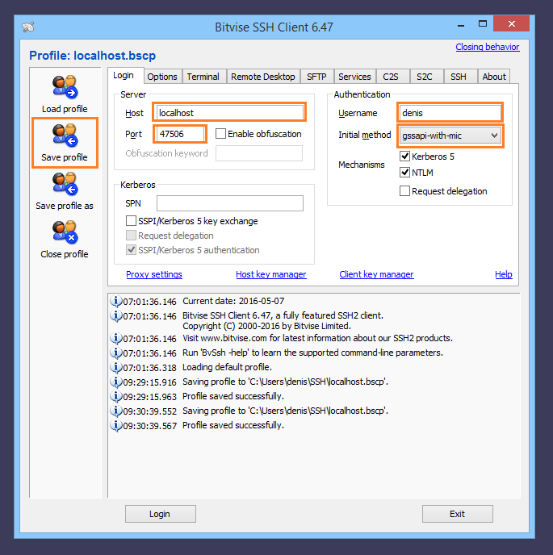Screen dimensions: 553x555
Task: Select the SFTP tab
Action: (316, 77)
